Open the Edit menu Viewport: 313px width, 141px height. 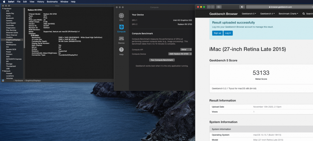point(25,2)
